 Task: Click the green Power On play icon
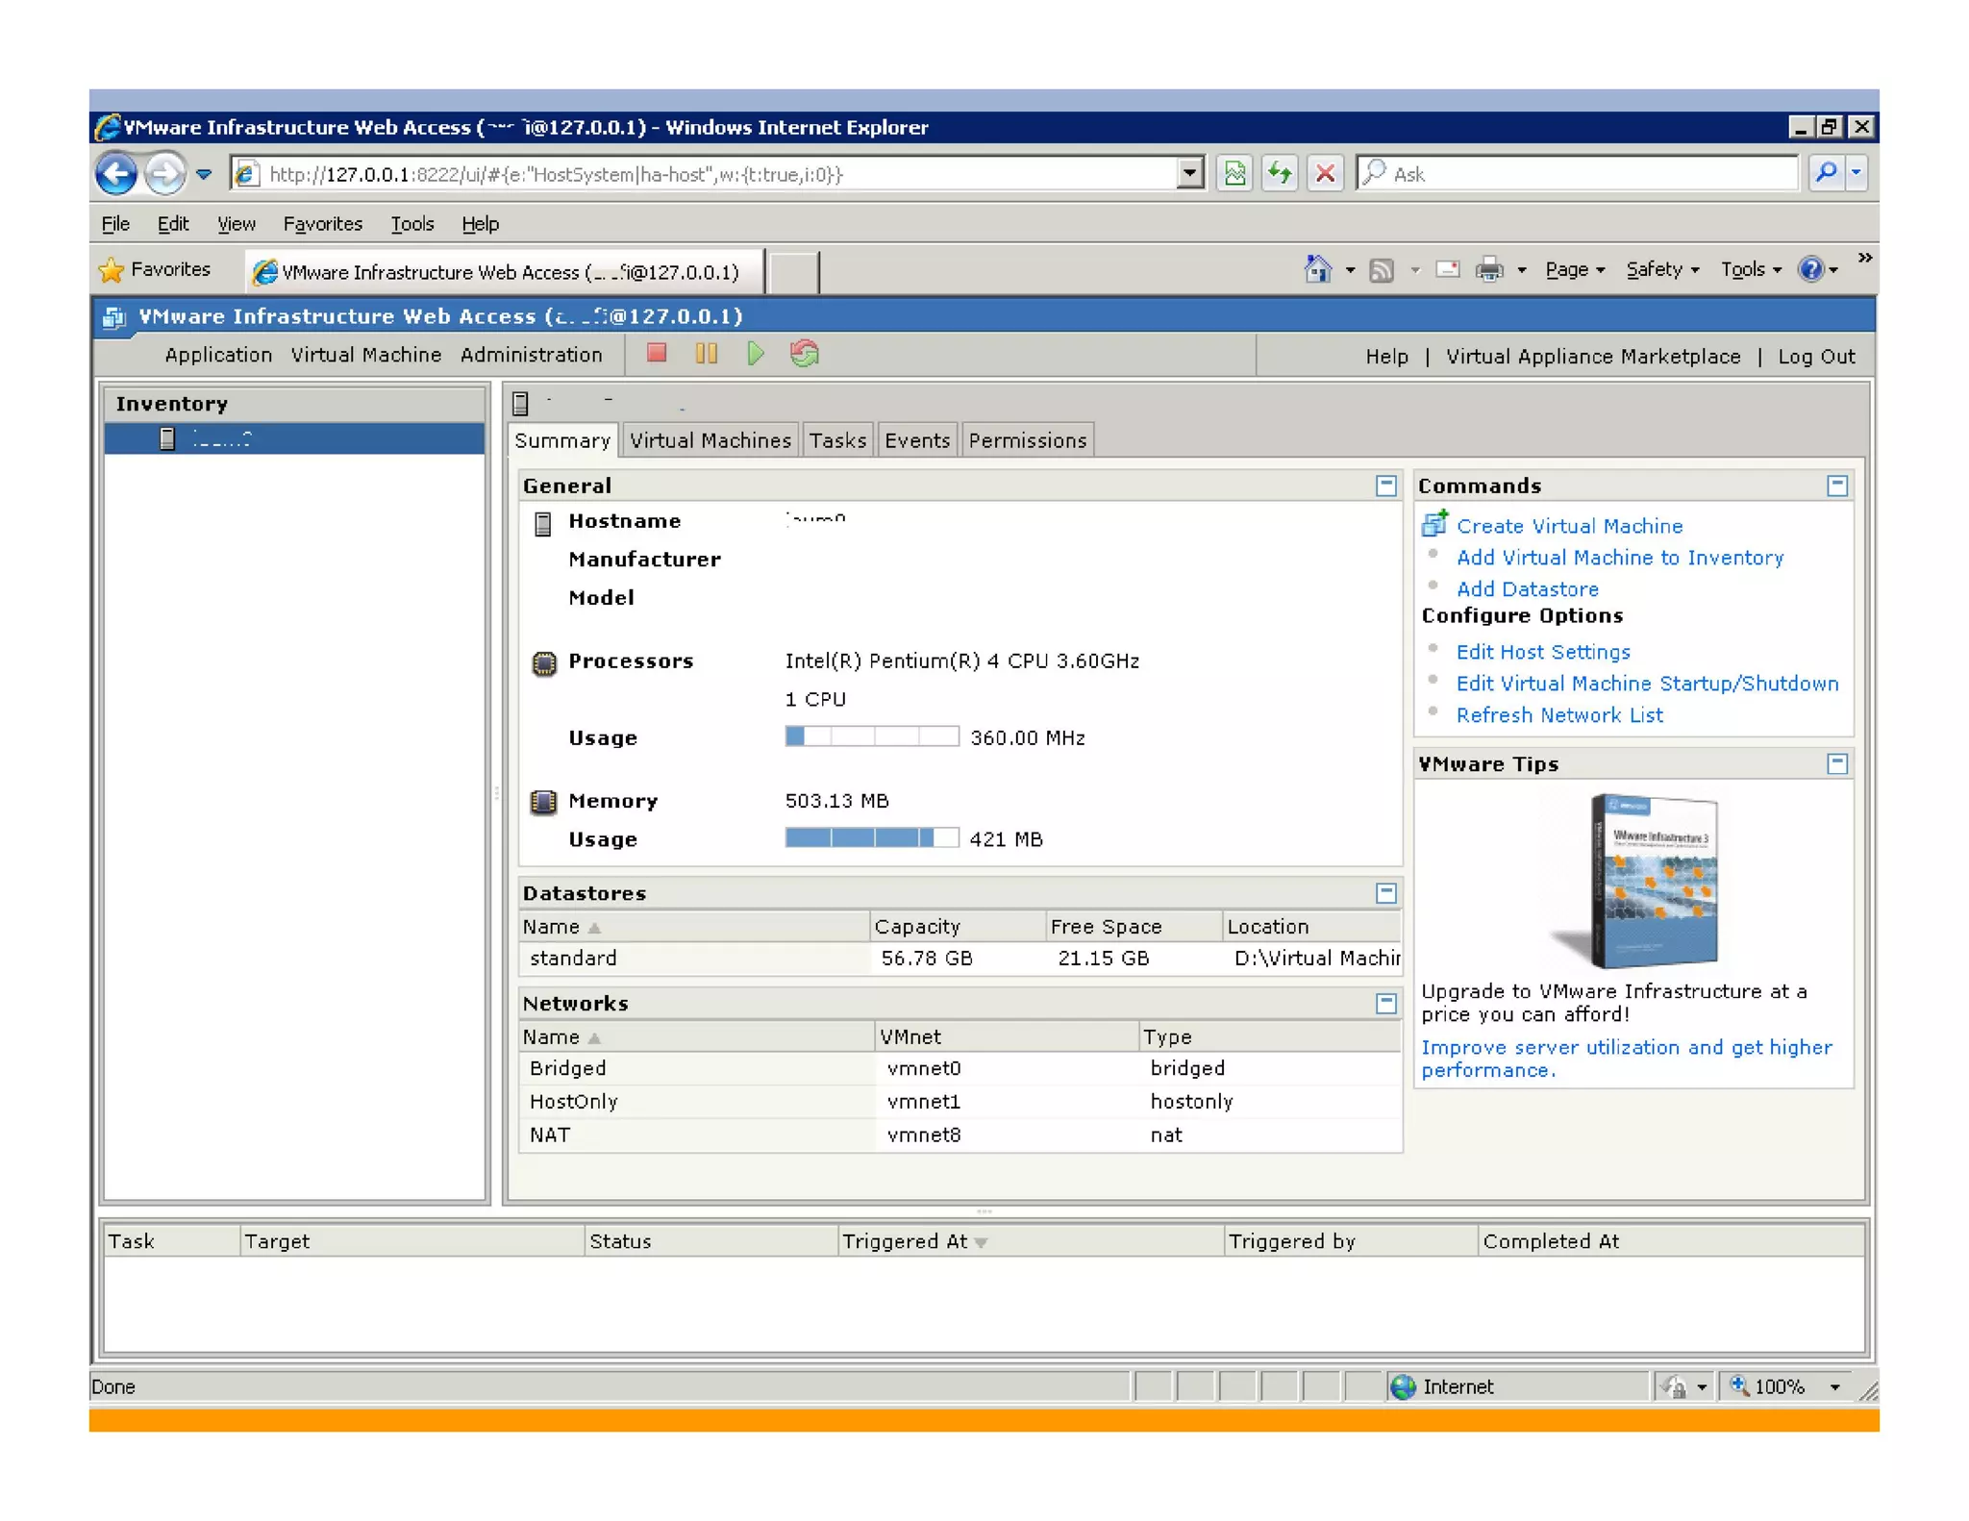click(x=756, y=354)
